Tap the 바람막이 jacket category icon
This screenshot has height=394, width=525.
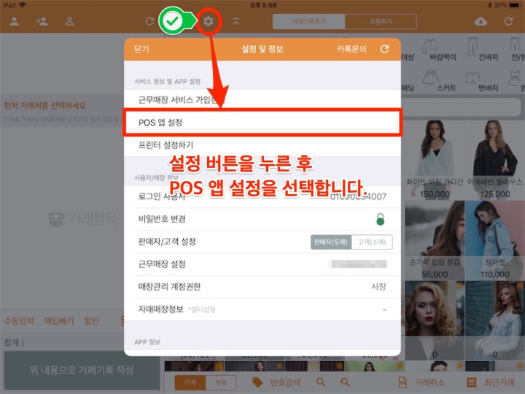431,47
